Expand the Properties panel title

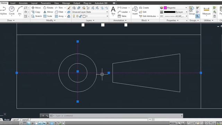(172, 20)
